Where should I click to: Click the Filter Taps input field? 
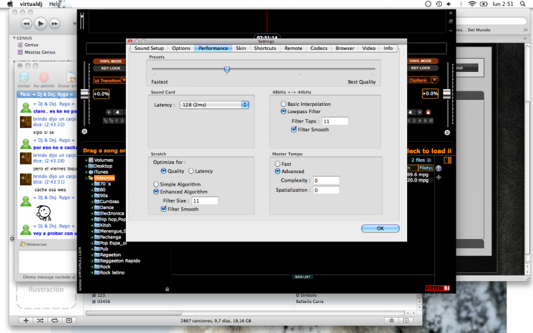click(x=335, y=121)
